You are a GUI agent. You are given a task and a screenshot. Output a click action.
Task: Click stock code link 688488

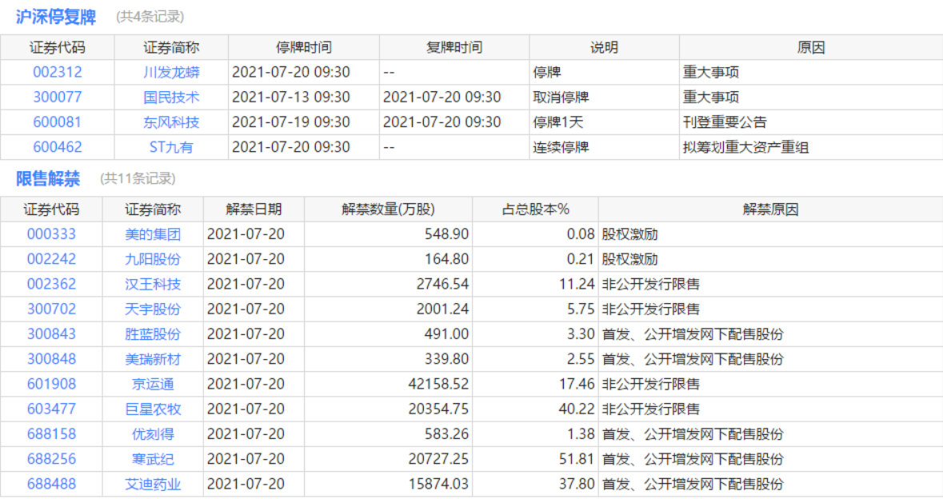point(51,484)
